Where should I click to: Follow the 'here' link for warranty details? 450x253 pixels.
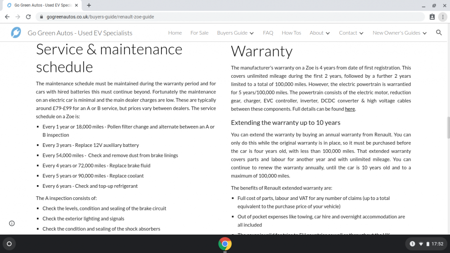coord(350,109)
